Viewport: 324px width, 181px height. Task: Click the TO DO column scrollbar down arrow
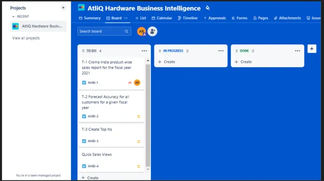[x=148, y=169]
